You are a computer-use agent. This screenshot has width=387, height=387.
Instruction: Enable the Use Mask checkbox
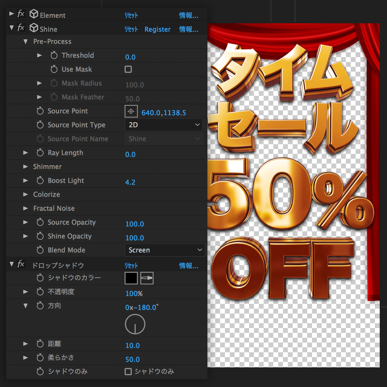[128, 69]
